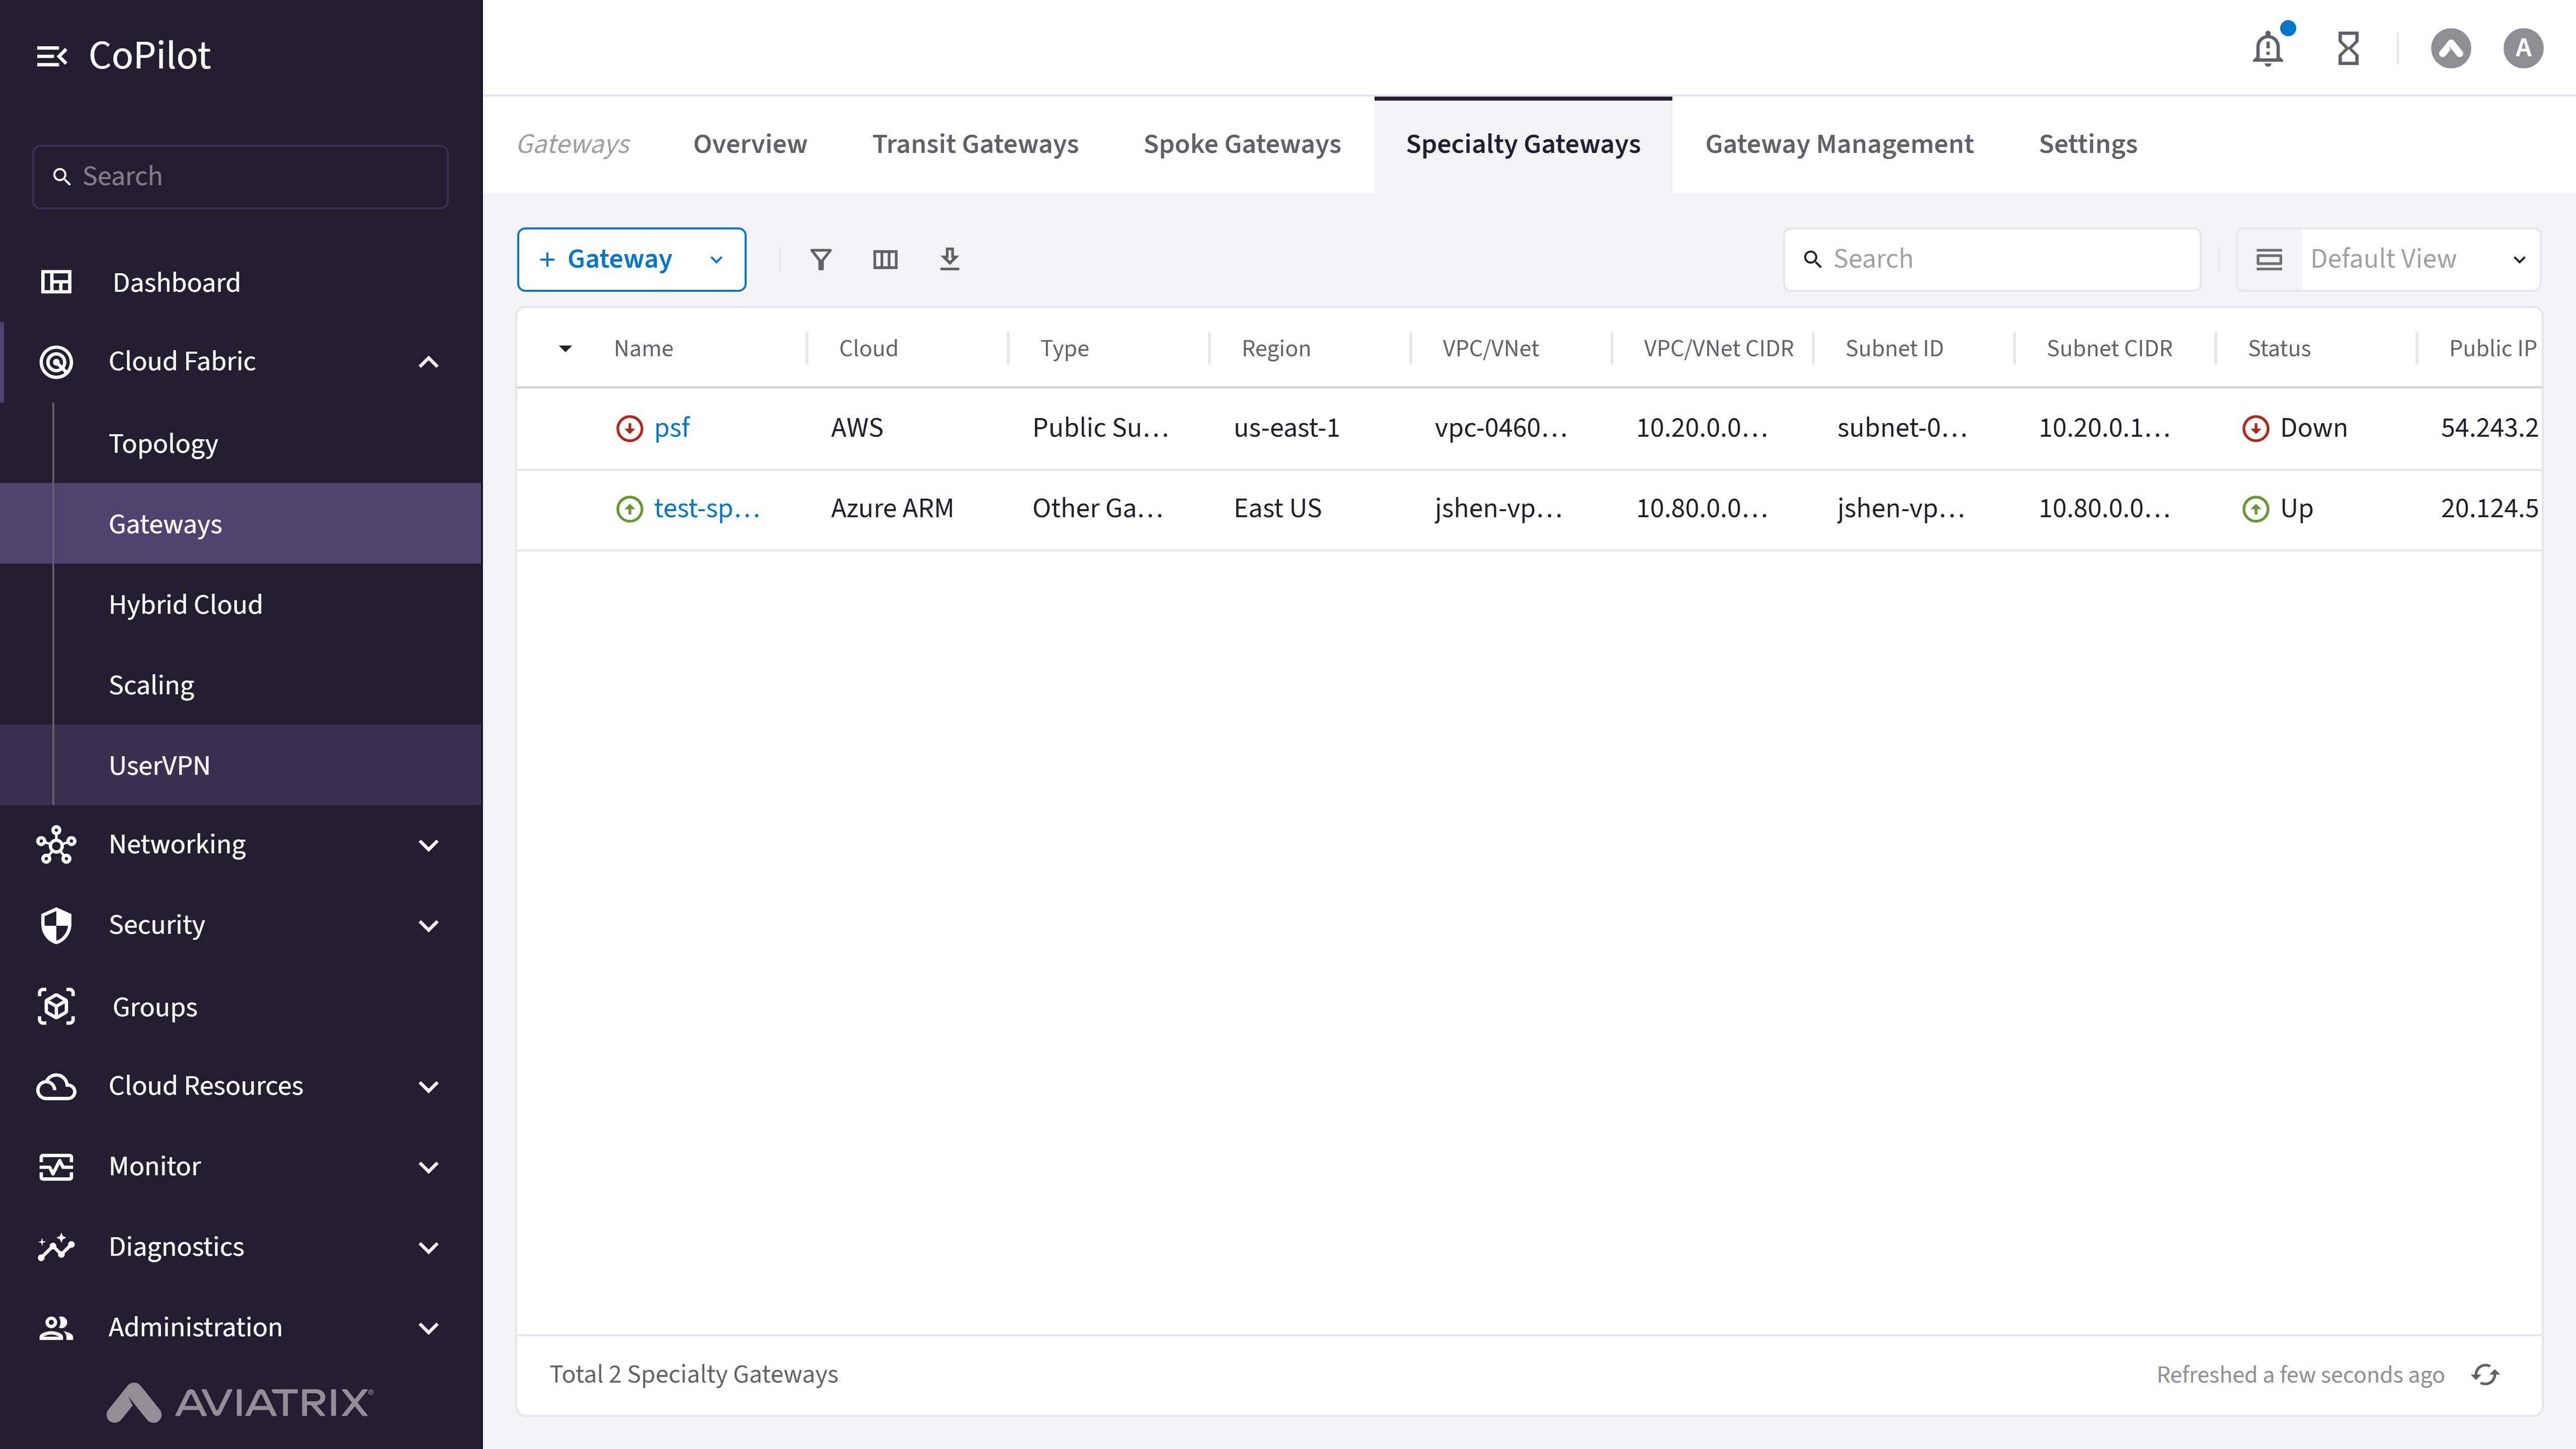Switch to the Settings tab
This screenshot has height=1449, width=2576.
point(2088,145)
